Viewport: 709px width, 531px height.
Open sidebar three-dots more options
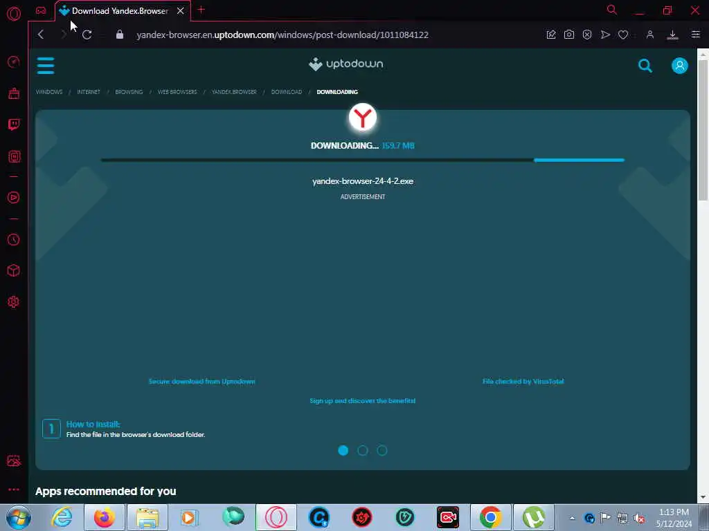(14, 490)
